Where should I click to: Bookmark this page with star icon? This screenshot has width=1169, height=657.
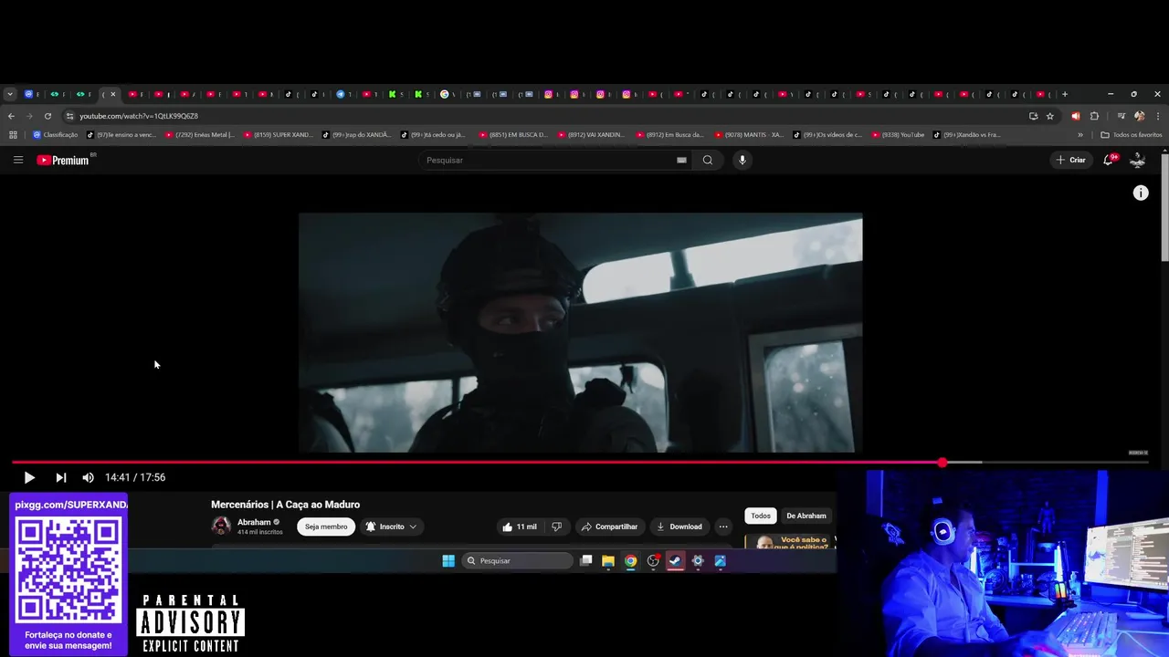coord(1050,116)
